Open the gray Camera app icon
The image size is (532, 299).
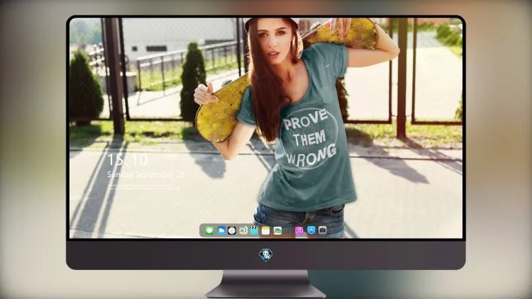322,230
